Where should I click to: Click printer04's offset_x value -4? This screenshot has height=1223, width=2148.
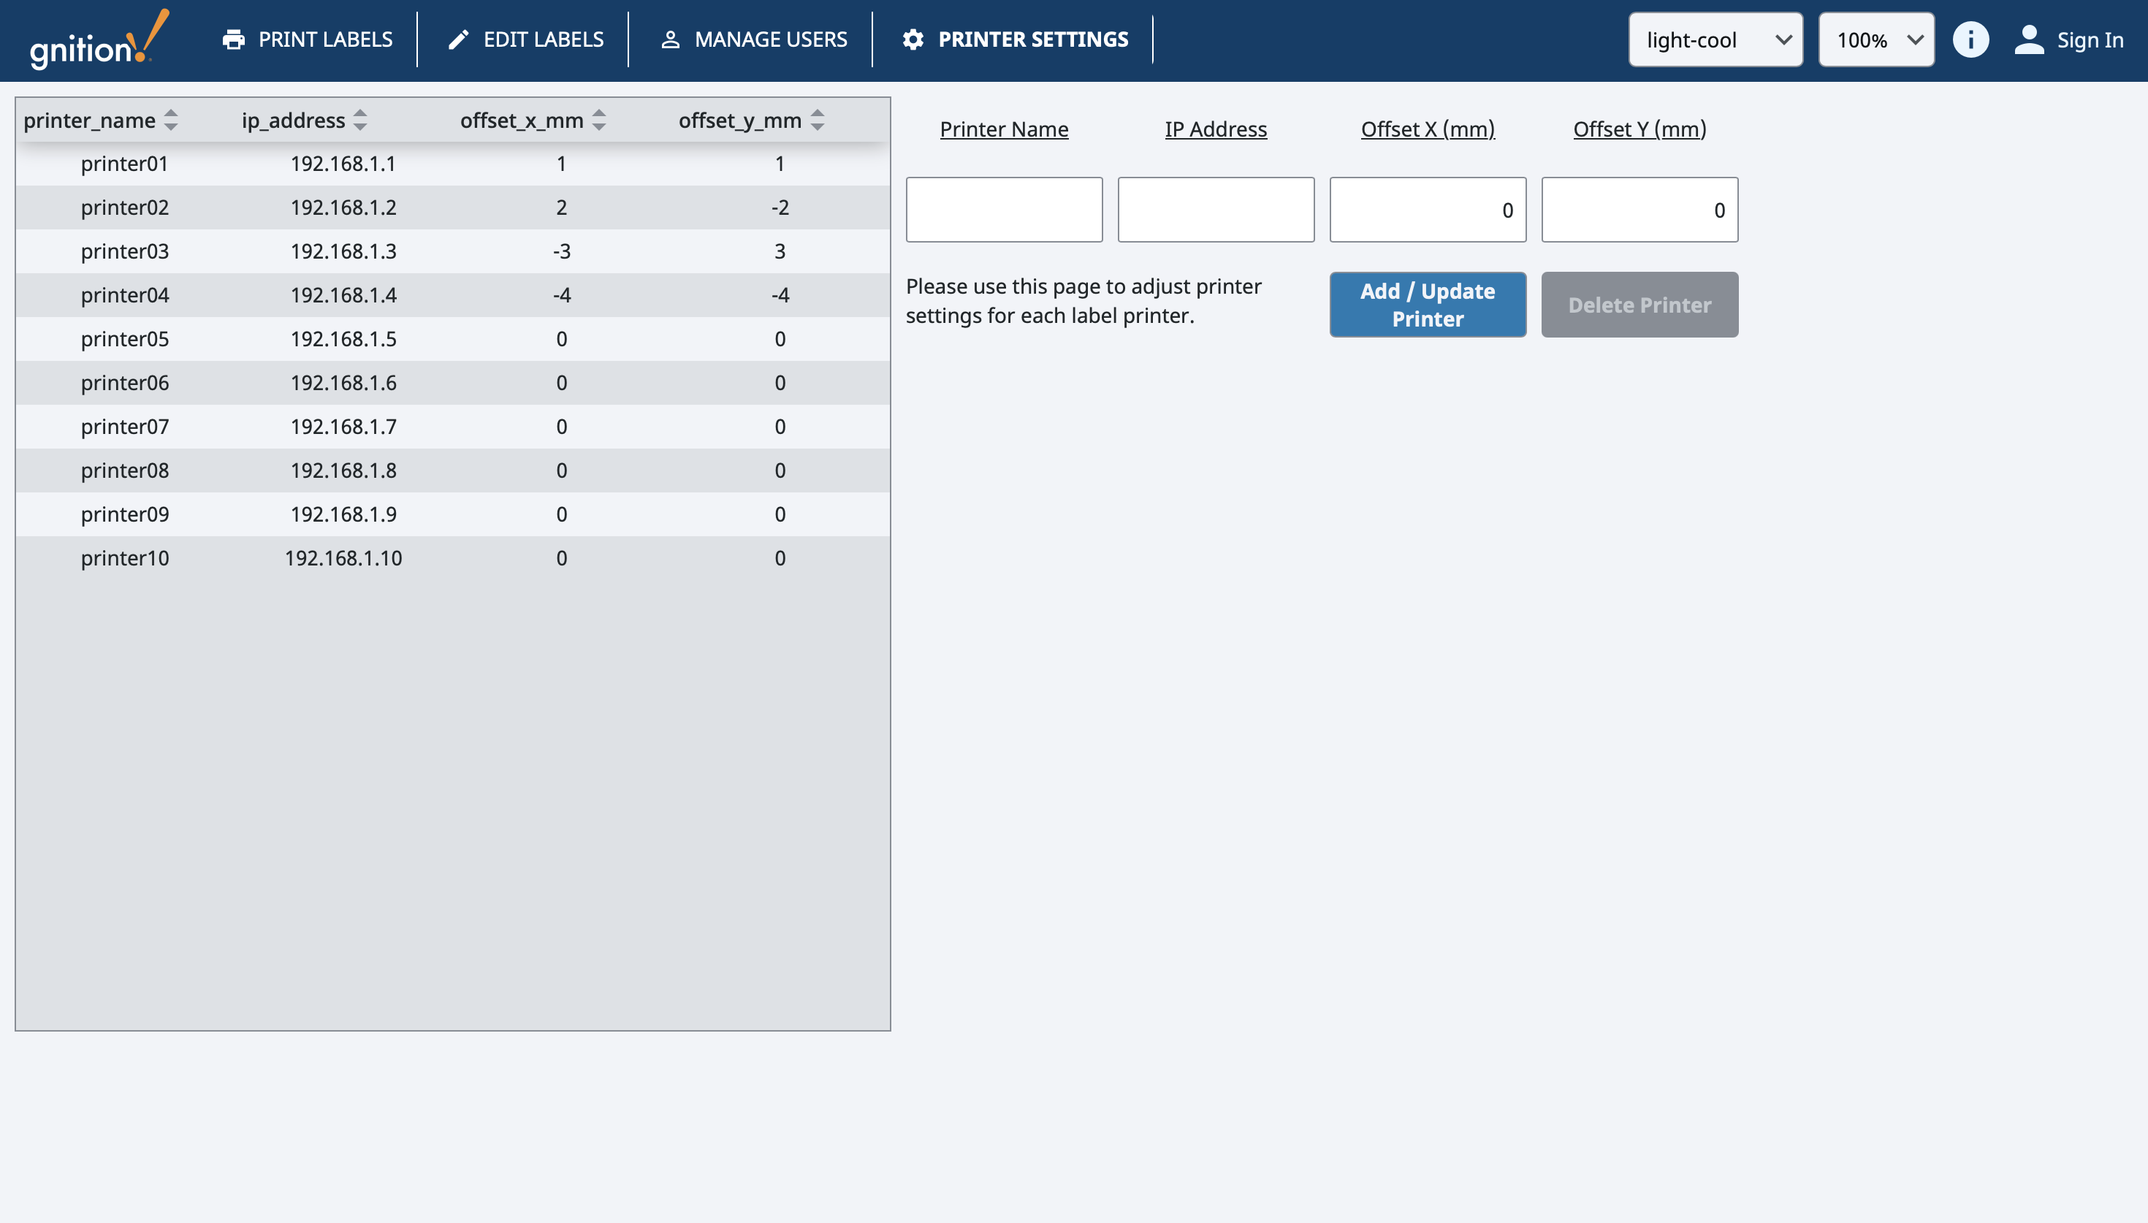click(562, 295)
